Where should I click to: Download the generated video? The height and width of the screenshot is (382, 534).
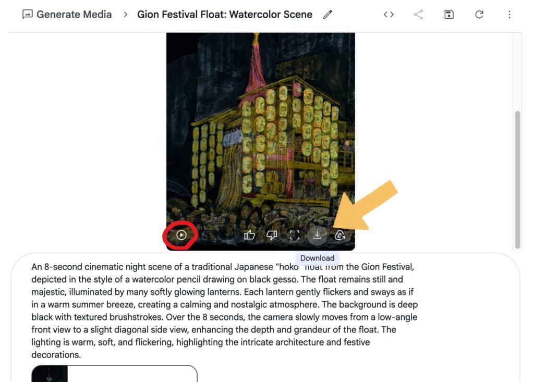pyautogui.click(x=317, y=235)
